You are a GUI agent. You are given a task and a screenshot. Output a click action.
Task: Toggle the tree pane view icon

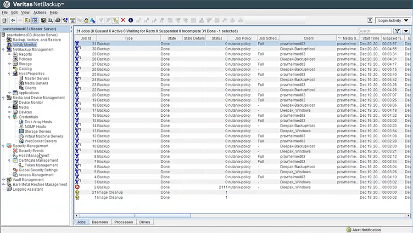click(x=35, y=20)
